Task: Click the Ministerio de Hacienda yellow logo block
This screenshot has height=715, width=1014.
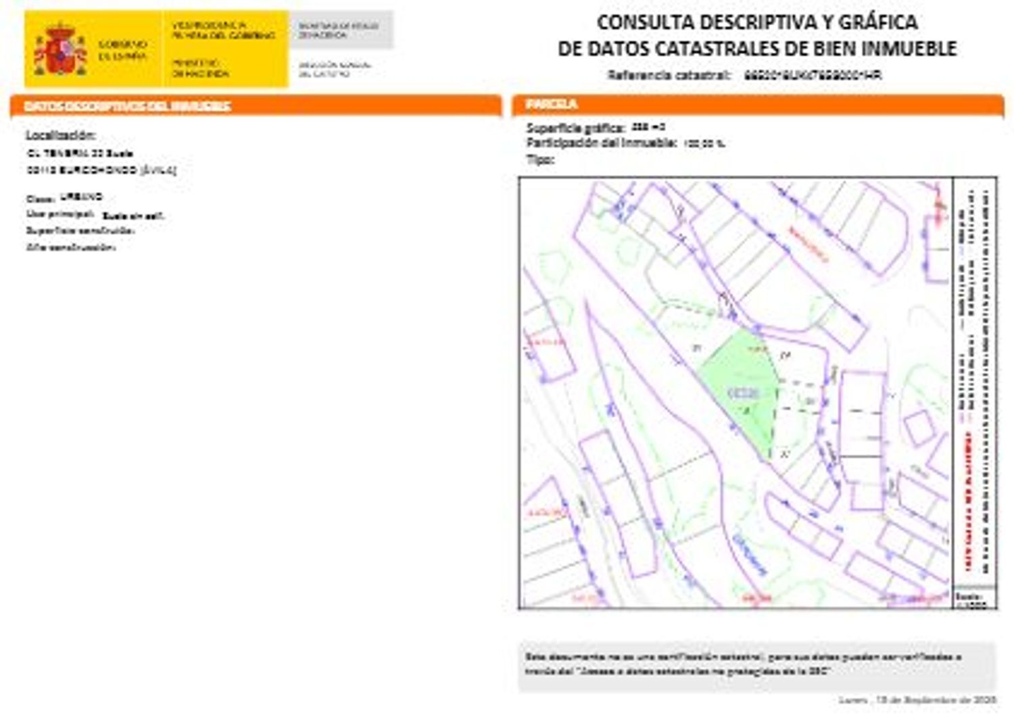Action: [223, 49]
